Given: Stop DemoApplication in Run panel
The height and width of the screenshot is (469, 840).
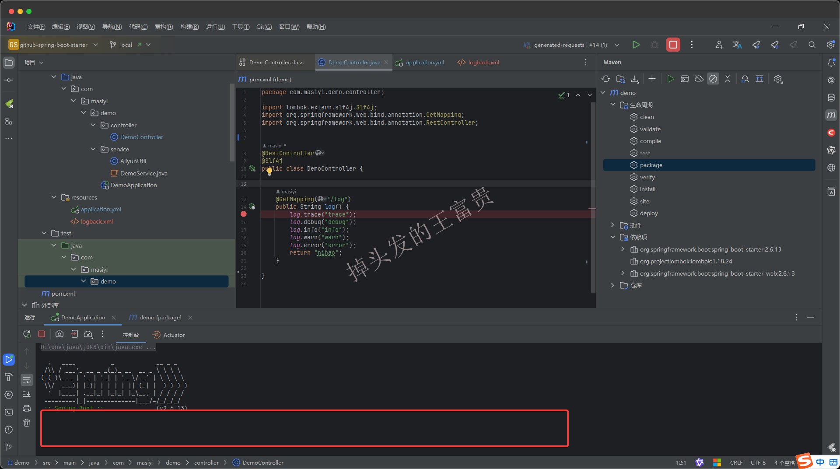Looking at the screenshot, I should click(x=42, y=334).
